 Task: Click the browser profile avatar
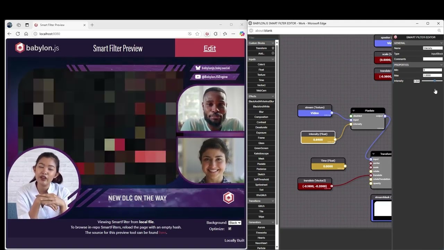[9, 25]
